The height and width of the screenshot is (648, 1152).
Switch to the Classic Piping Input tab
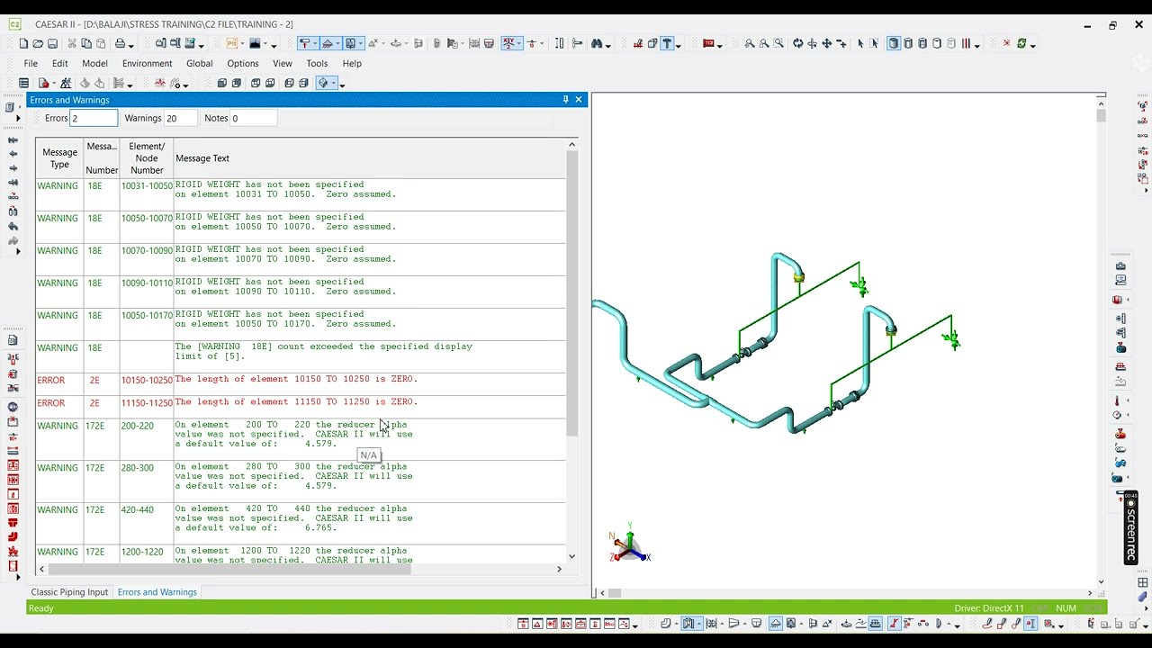point(69,592)
